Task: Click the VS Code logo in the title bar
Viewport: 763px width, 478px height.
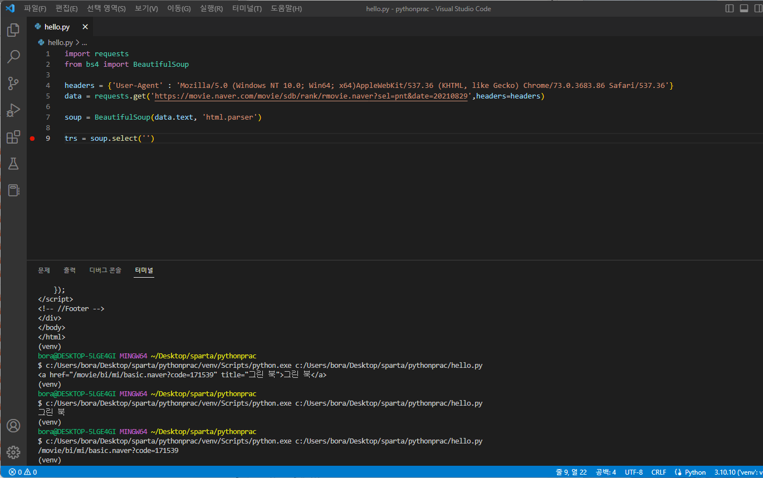Action: (x=9, y=8)
